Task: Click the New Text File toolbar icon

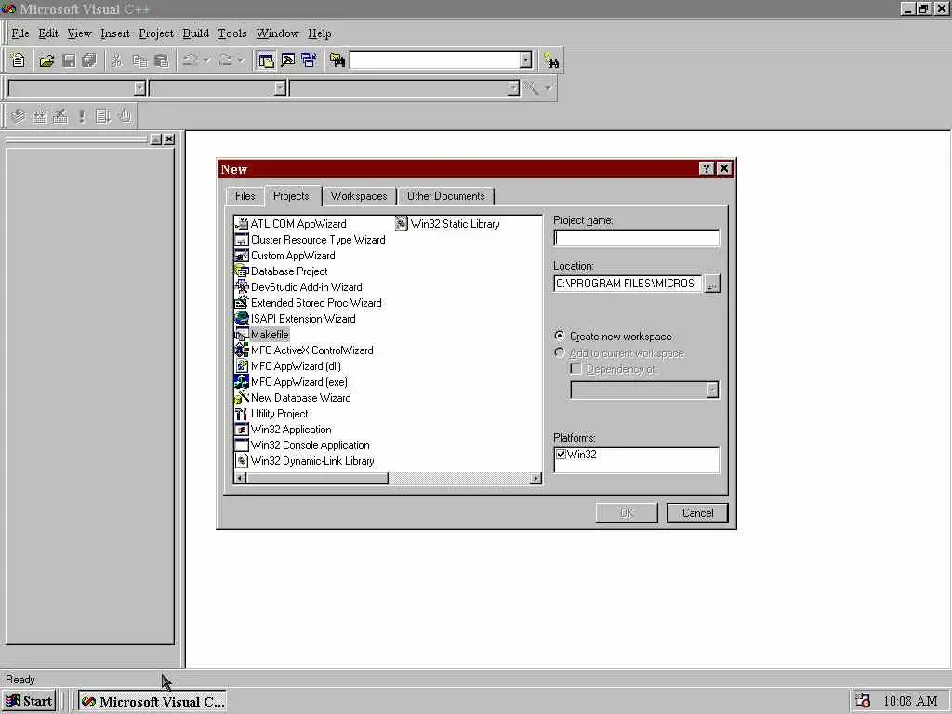Action: [x=19, y=60]
